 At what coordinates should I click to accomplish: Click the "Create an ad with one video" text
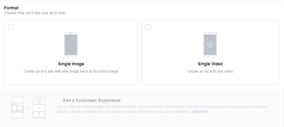(x=210, y=71)
